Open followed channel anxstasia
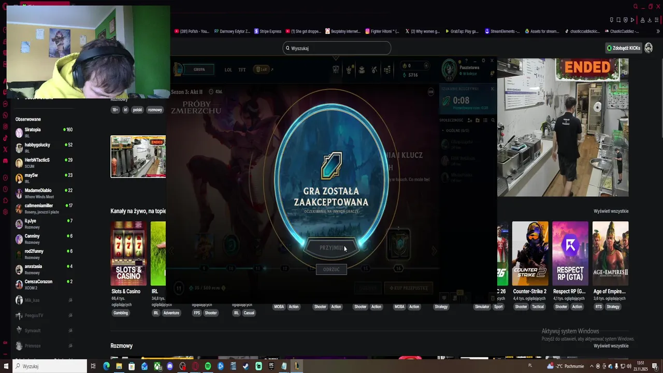 (x=44, y=269)
